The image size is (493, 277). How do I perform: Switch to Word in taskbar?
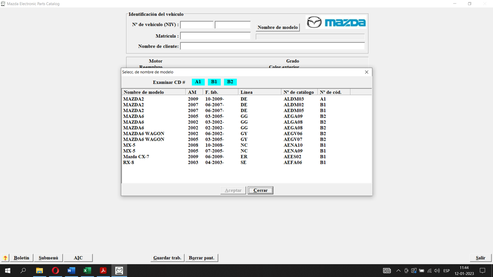[71, 271]
